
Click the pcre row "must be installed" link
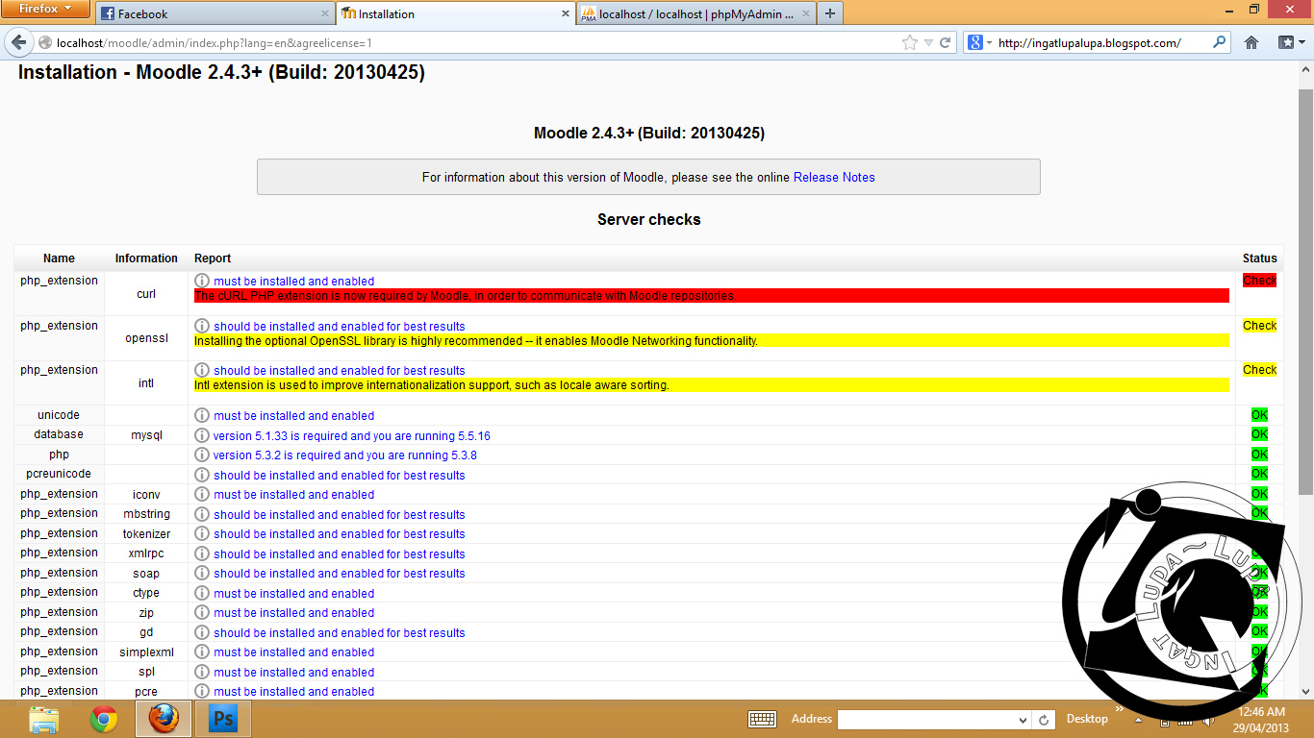point(294,692)
